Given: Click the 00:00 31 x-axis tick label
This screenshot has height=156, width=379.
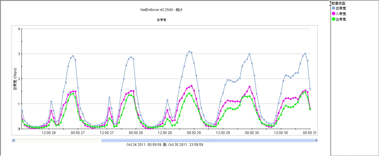Looking at the screenshot, I should coord(310,133).
